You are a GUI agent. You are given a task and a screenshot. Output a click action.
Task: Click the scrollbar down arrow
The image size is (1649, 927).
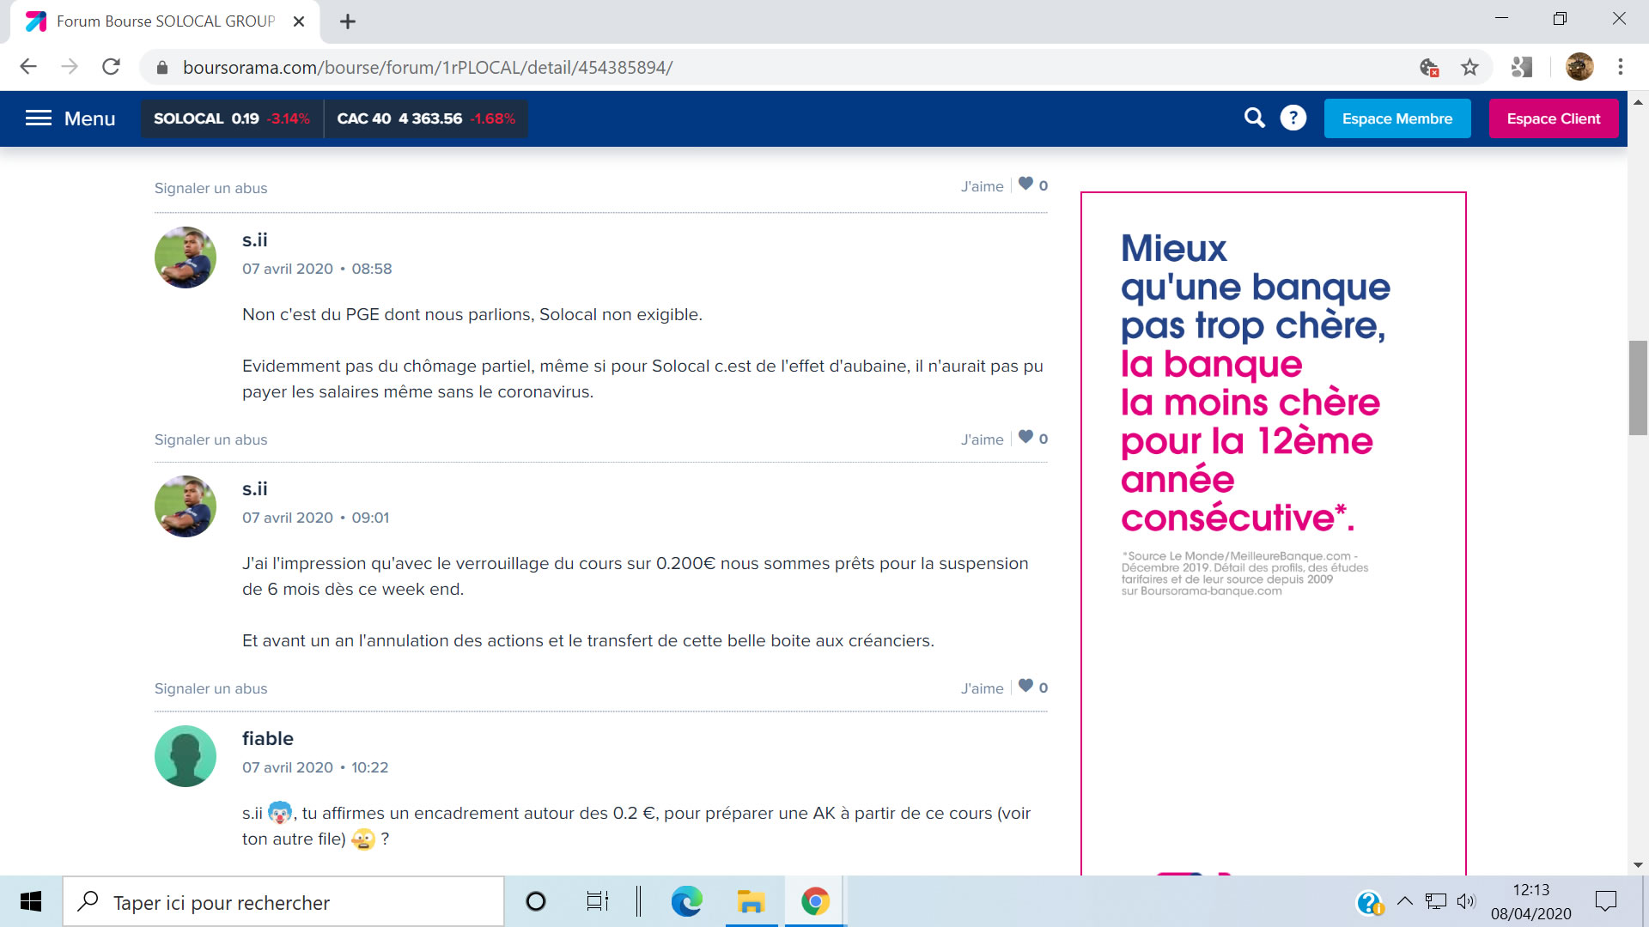(1637, 865)
